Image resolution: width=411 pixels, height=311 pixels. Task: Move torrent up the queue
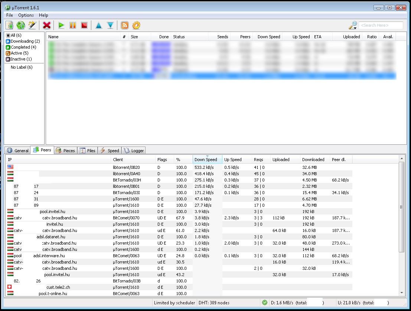click(x=98, y=25)
